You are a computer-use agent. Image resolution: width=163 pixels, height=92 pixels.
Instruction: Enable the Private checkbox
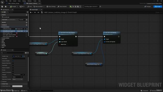click(x=13, y=70)
